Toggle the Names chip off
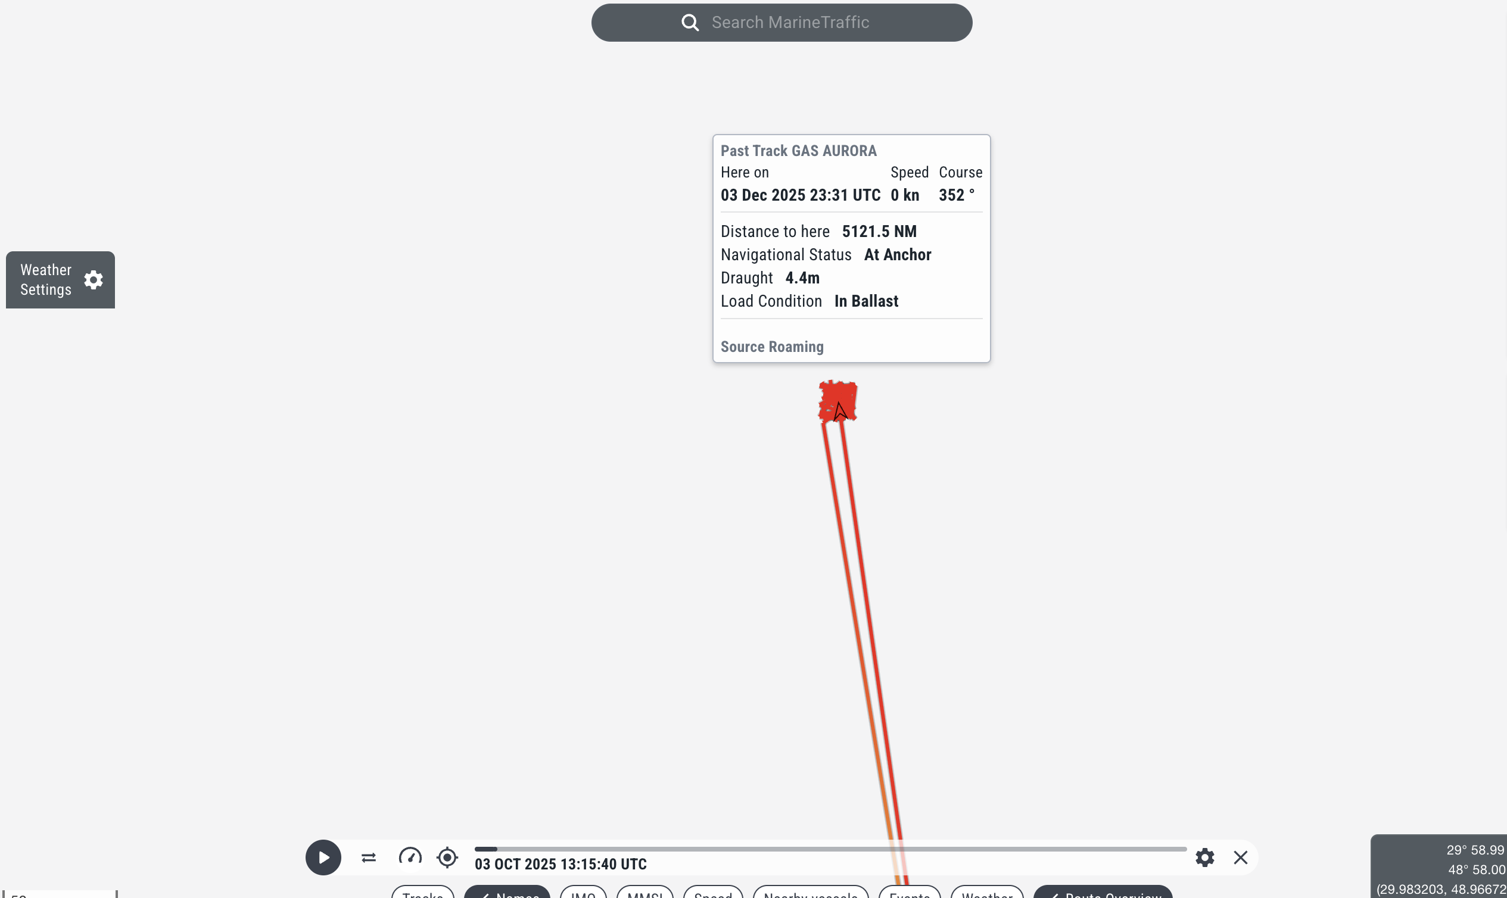The height and width of the screenshot is (898, 1507). 507,894
